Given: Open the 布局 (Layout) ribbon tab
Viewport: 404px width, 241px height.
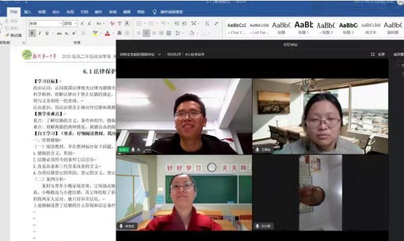Looking at the screenshot, I should point(70,12).
